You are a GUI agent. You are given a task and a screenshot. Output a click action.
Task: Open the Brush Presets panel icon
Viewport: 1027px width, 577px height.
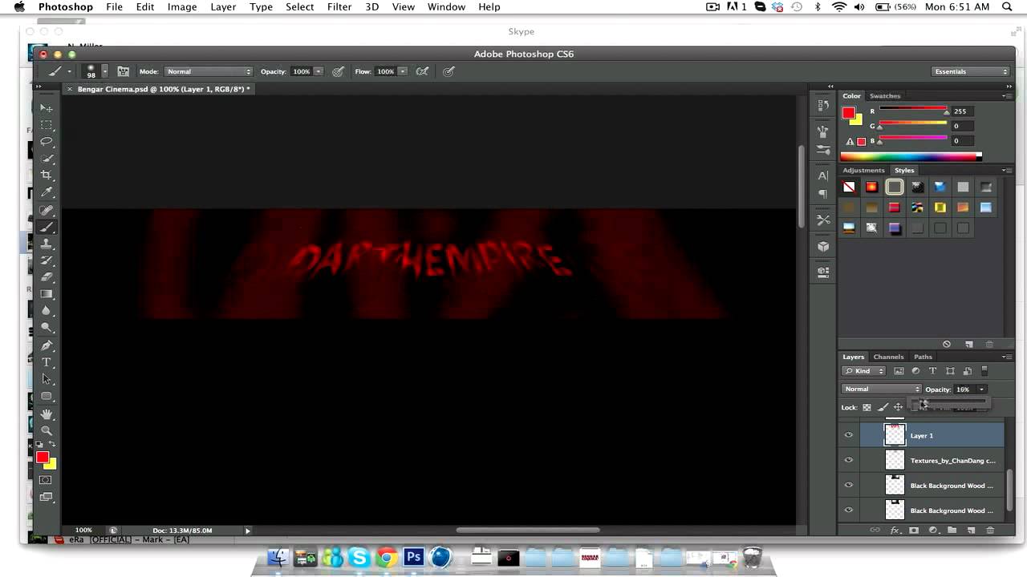click(x=822, y=150)
